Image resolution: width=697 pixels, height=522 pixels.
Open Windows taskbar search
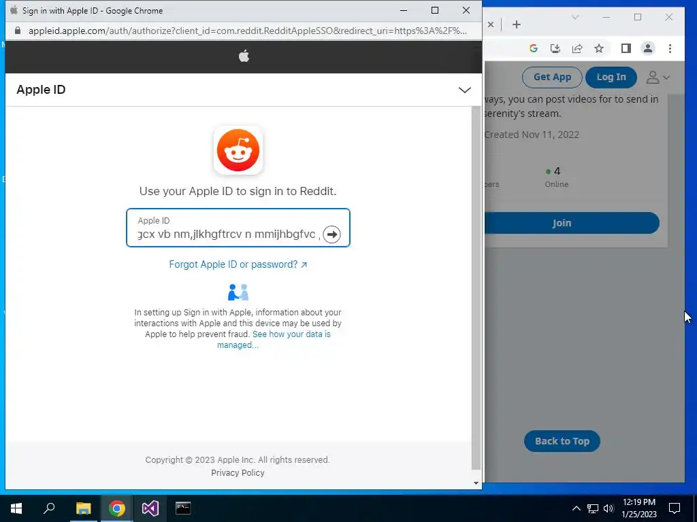[x=49, y=508]
